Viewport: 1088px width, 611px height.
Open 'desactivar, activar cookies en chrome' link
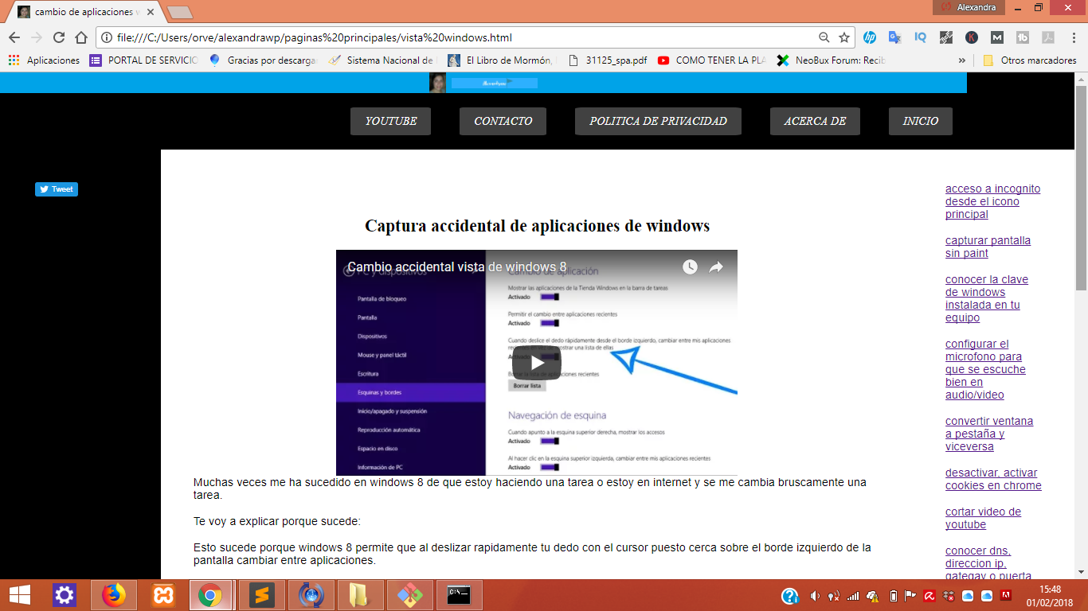click(993, 479)
